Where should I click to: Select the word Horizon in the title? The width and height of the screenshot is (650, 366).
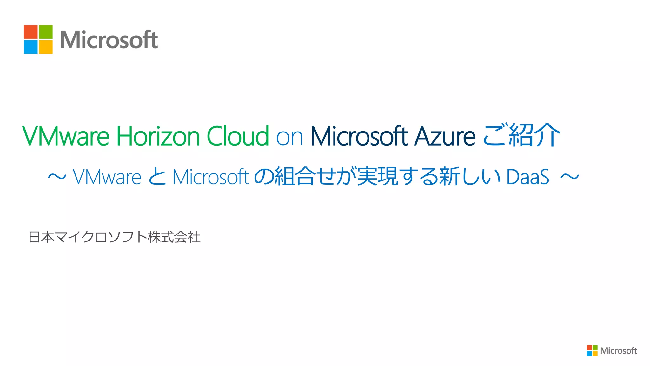pos(158,136)
